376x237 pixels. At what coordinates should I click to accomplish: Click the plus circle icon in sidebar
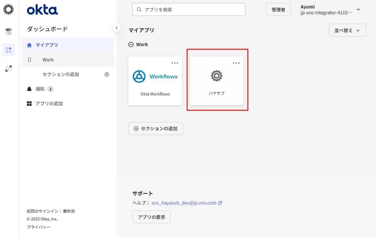107,74
